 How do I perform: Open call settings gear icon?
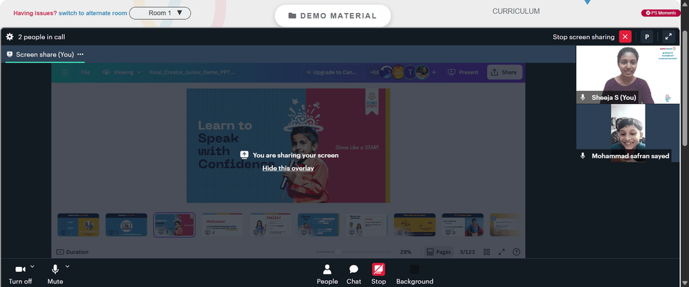[x=9, y=37]
